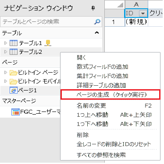Screen dimensions: 164x164
Task: Select ページ1 in the tree
Action: click(27, 91)
